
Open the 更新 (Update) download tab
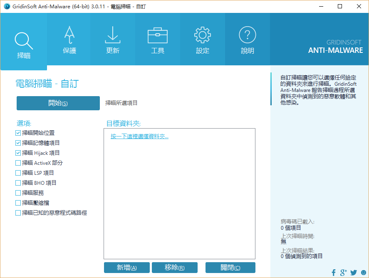click(x=113, y=39)
